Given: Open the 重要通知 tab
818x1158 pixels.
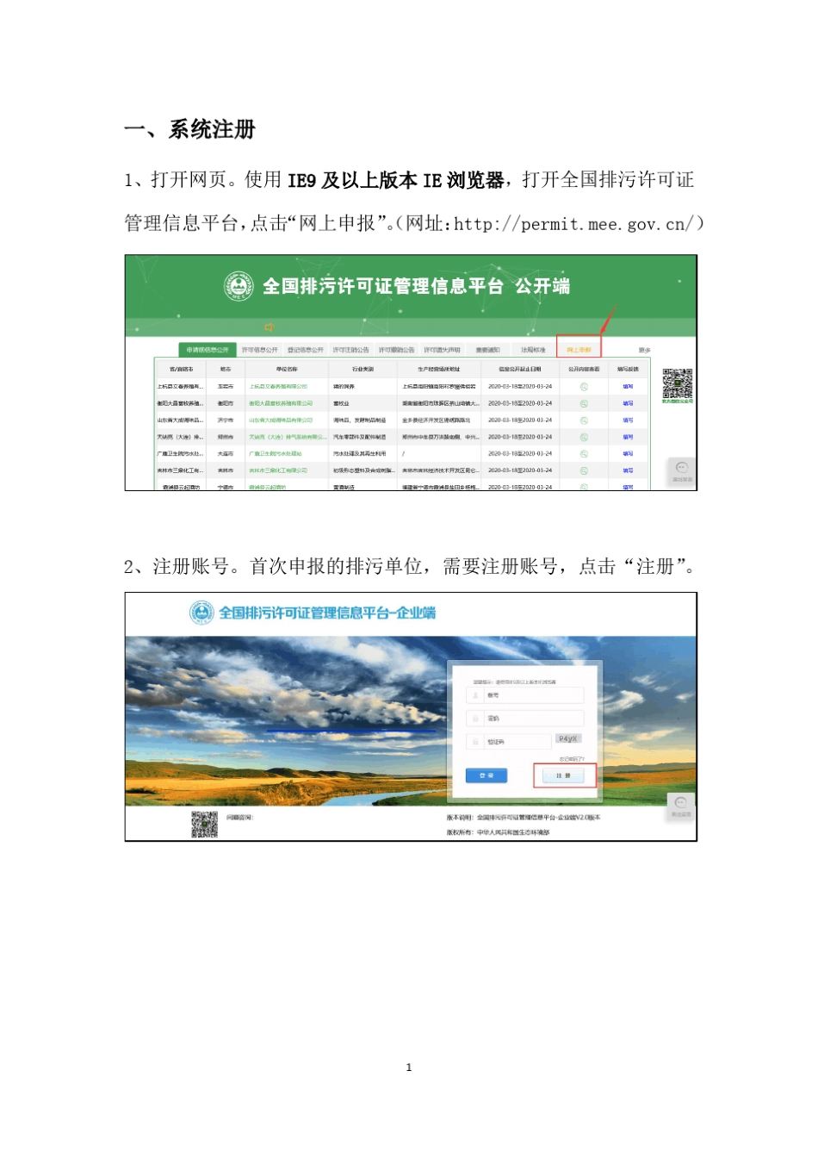Looking at the screenshot, I should point(488,351).
